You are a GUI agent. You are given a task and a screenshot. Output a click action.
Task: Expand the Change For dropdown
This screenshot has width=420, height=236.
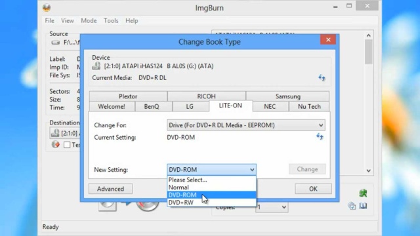[246, 125]
